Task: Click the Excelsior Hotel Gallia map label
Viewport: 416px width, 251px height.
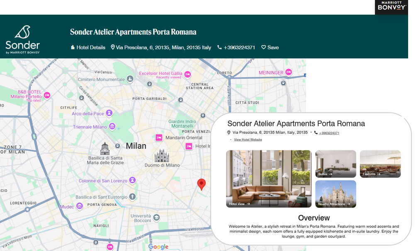Action: coord(161,73)
